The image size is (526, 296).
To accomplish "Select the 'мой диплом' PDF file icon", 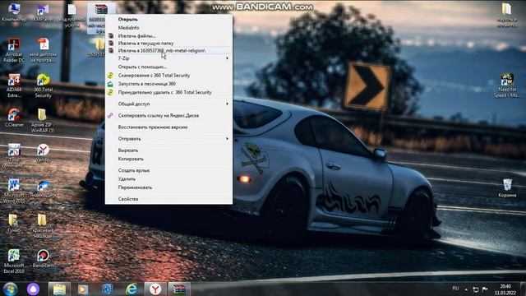I will click(43, 51).
